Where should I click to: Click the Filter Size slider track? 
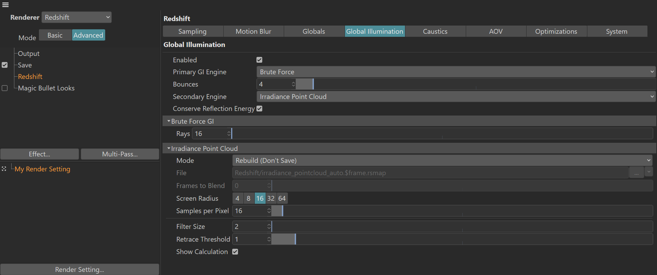tap(462, 227)
